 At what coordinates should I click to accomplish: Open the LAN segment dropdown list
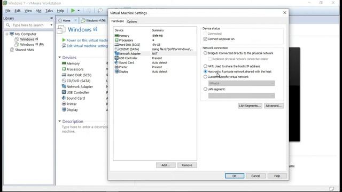point(242,95)
